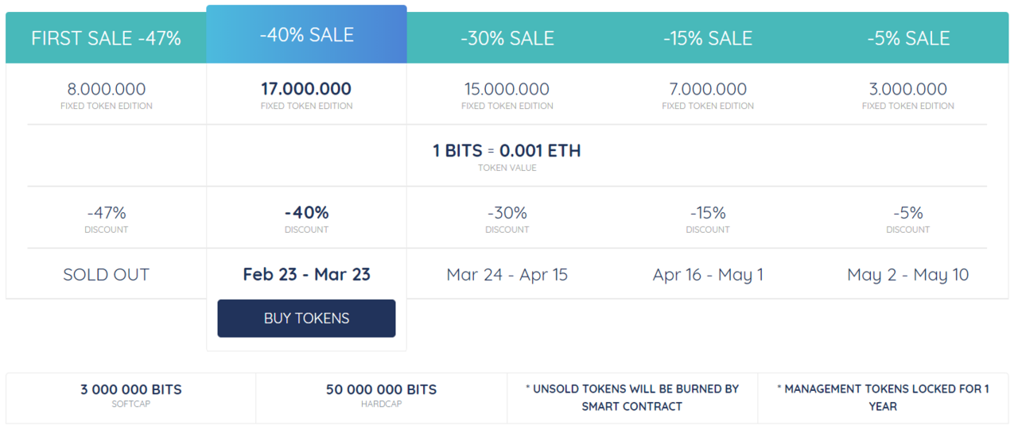Select the 8.000.000 token amount
Viewport: 1018px width, 433px height.
[106, 89]
